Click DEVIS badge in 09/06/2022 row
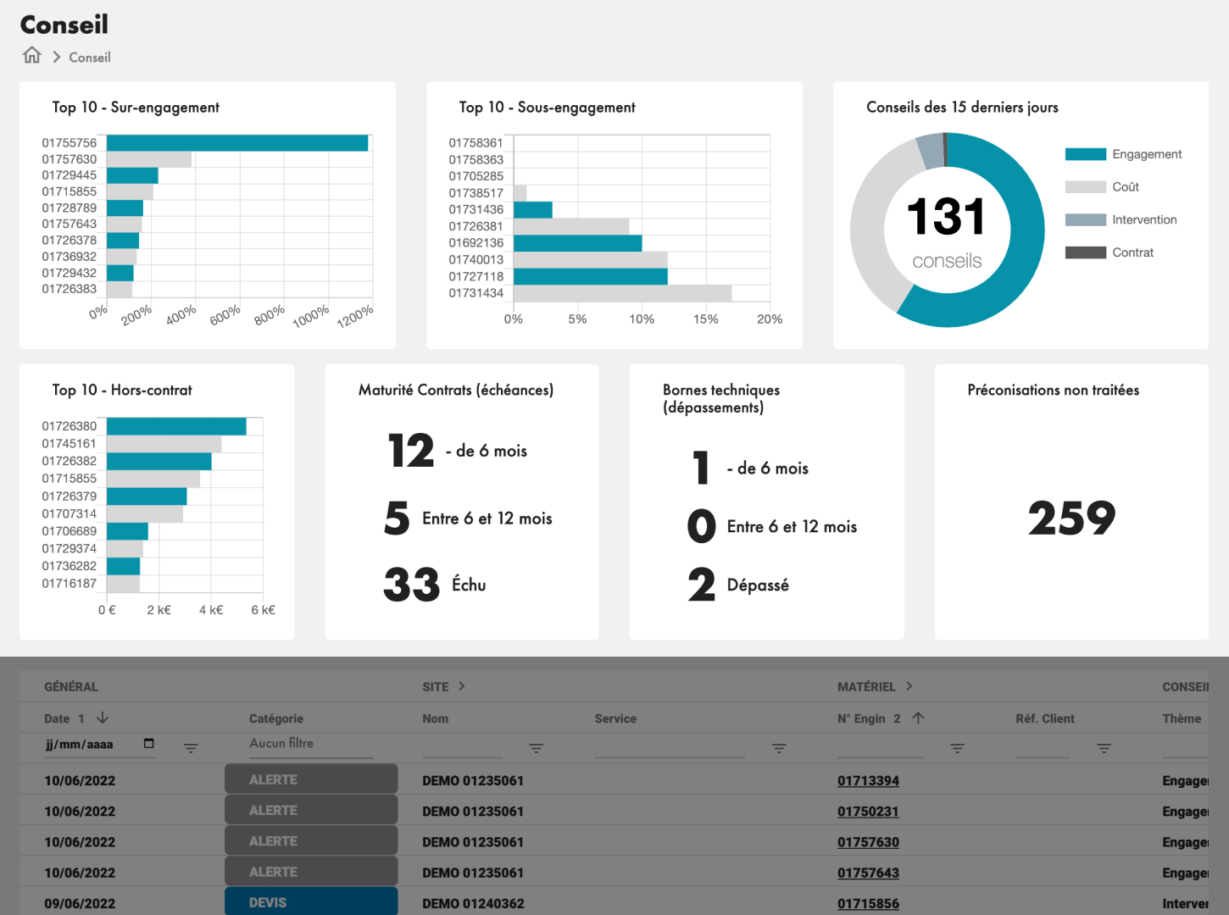 [x=311, y=901]
